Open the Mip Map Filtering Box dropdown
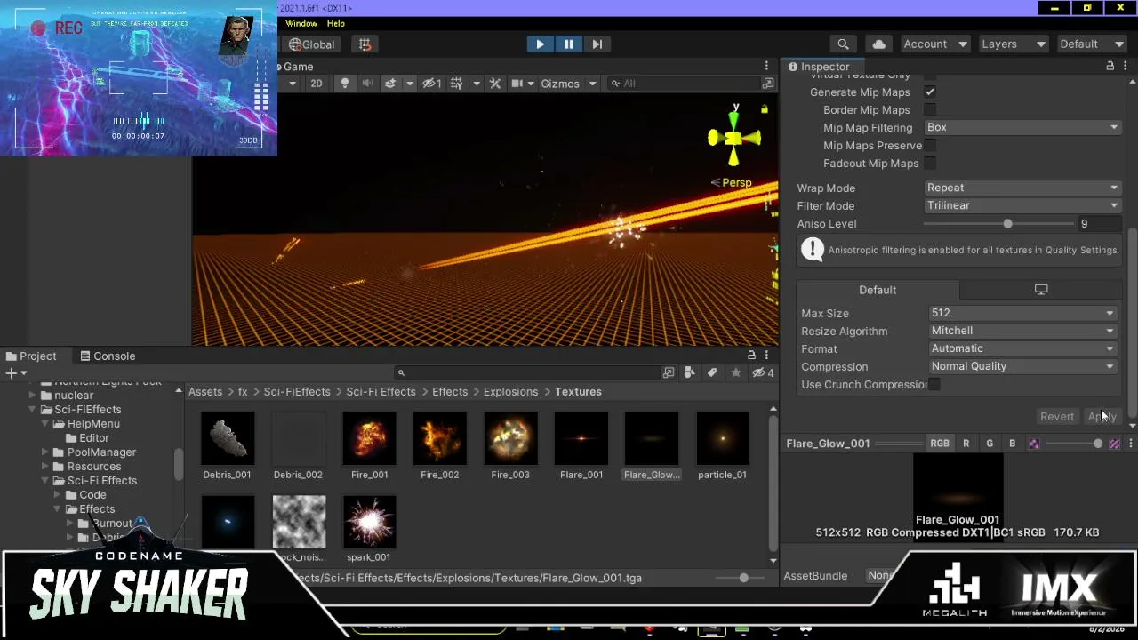Image resolution: width=1138 pixels, height=640 pixels. pyautogui.click(x=1022, y=127)
